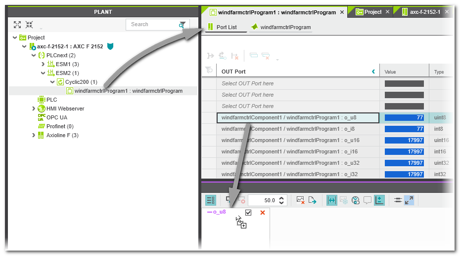The height and width of the screenshot is (256, 460).
Task: Uncheck the o_u8 signal visibility checkbox
Action: click(248, 213)
